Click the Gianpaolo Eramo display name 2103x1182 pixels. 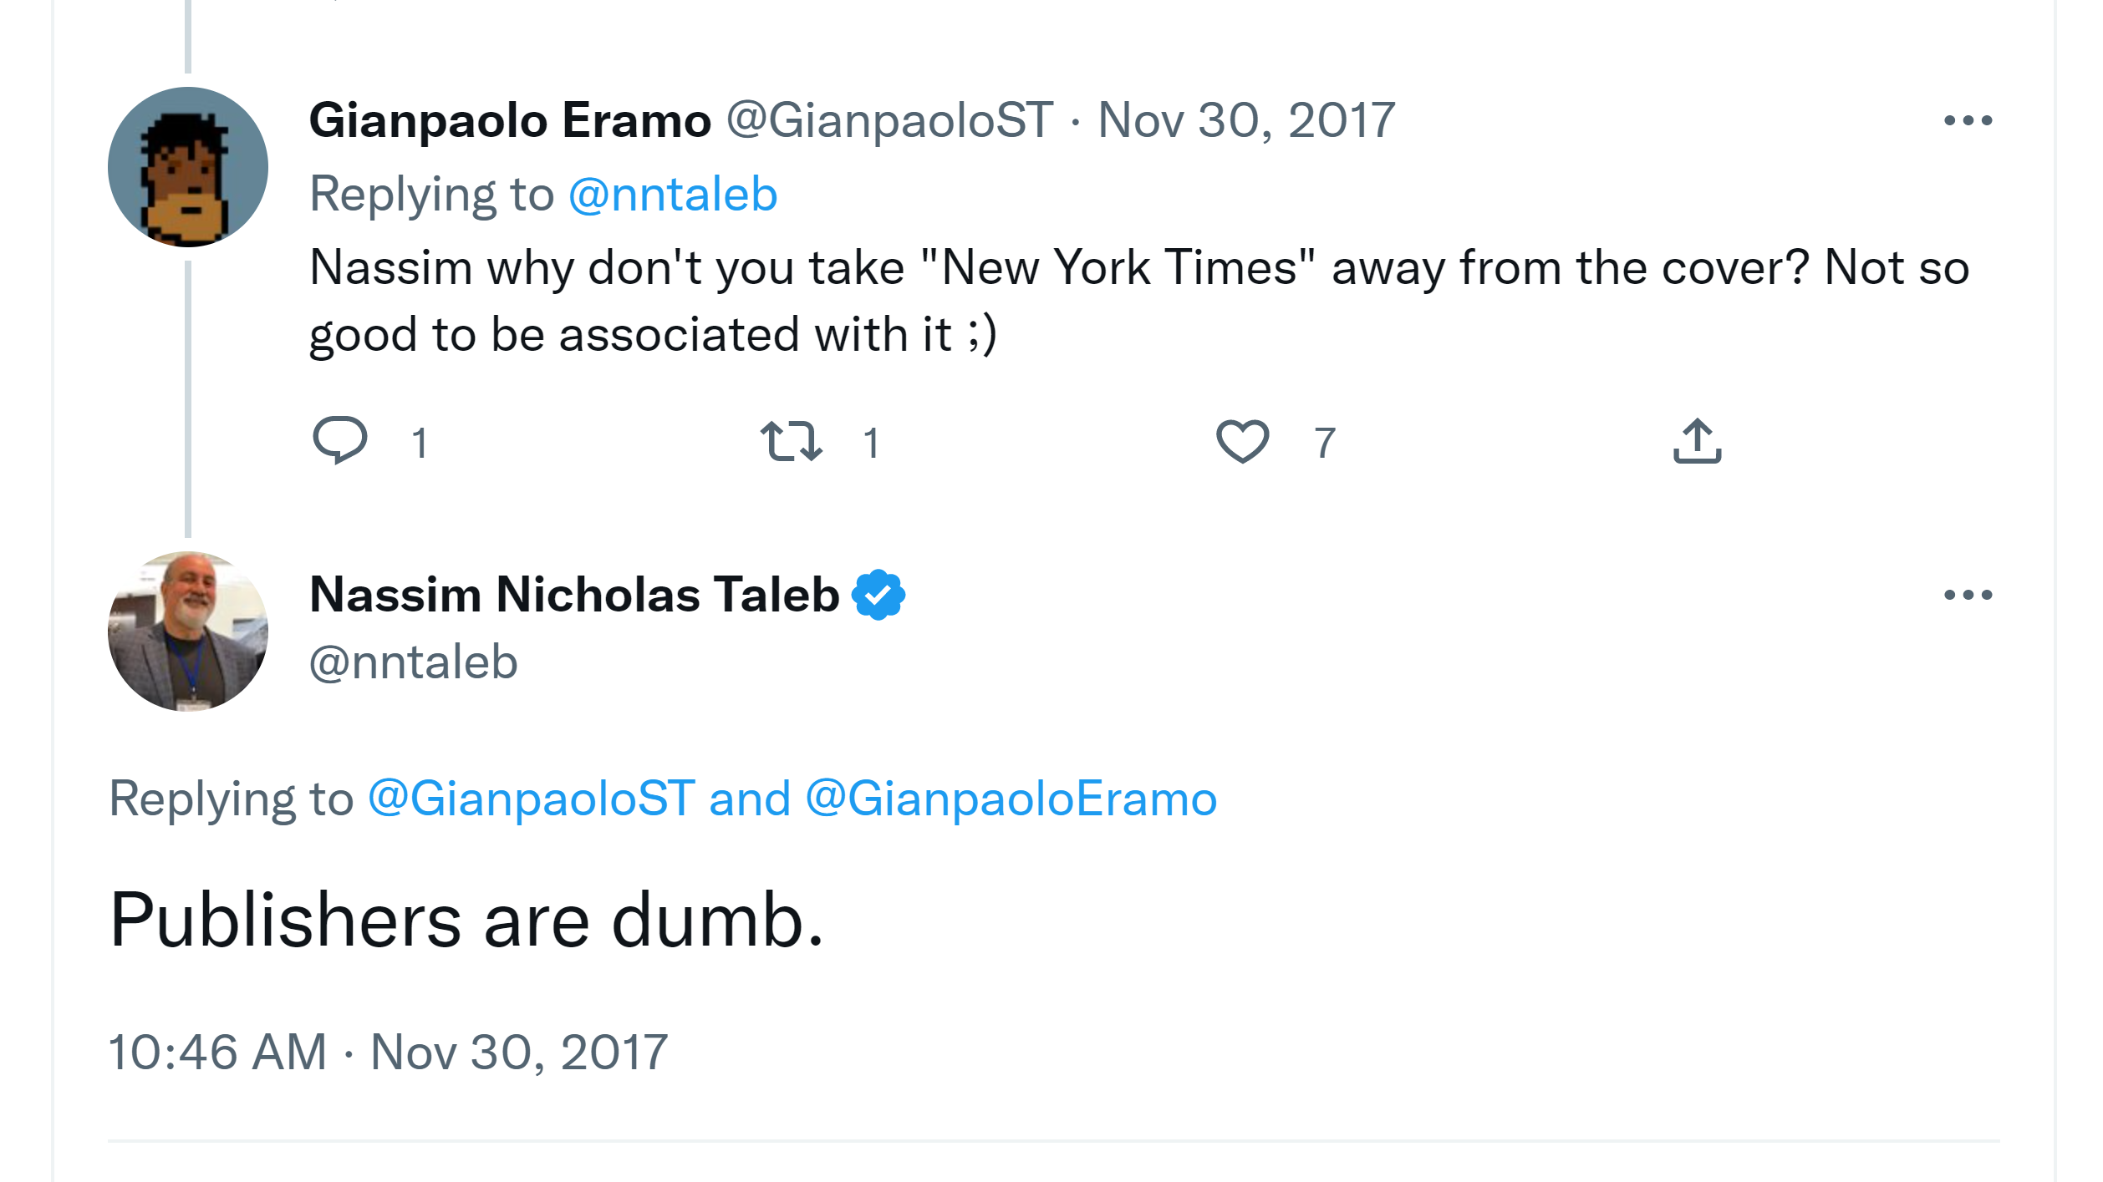click(x=510, y=120)
